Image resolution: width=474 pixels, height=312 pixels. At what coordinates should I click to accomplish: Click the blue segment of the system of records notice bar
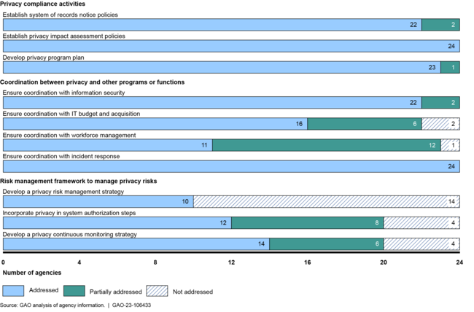(x=211, y=25)
